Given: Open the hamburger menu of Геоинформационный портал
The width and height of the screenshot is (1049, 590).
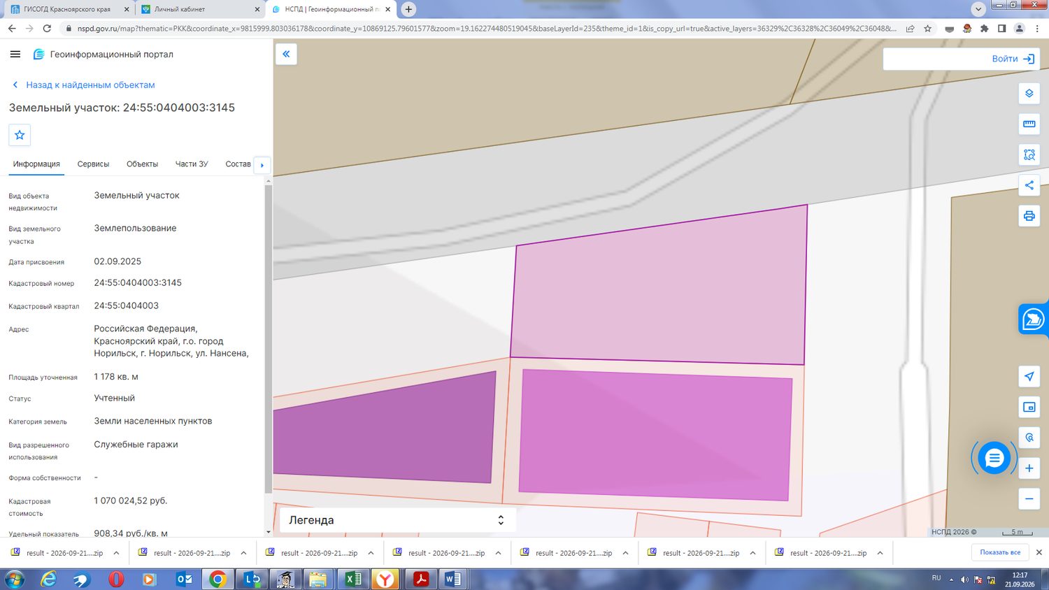Looking at the screenshot, I should (x=15, y=54).
